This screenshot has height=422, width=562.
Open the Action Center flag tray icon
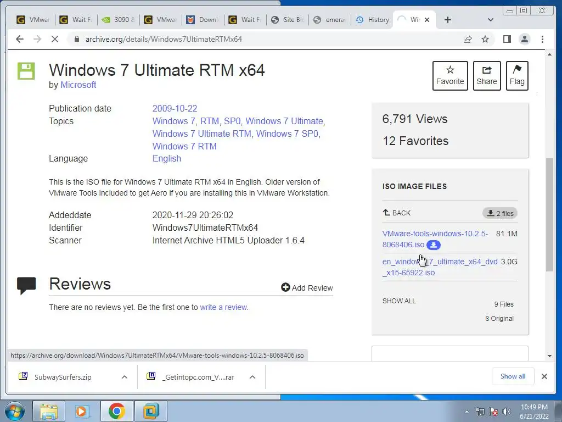point(493,412)
